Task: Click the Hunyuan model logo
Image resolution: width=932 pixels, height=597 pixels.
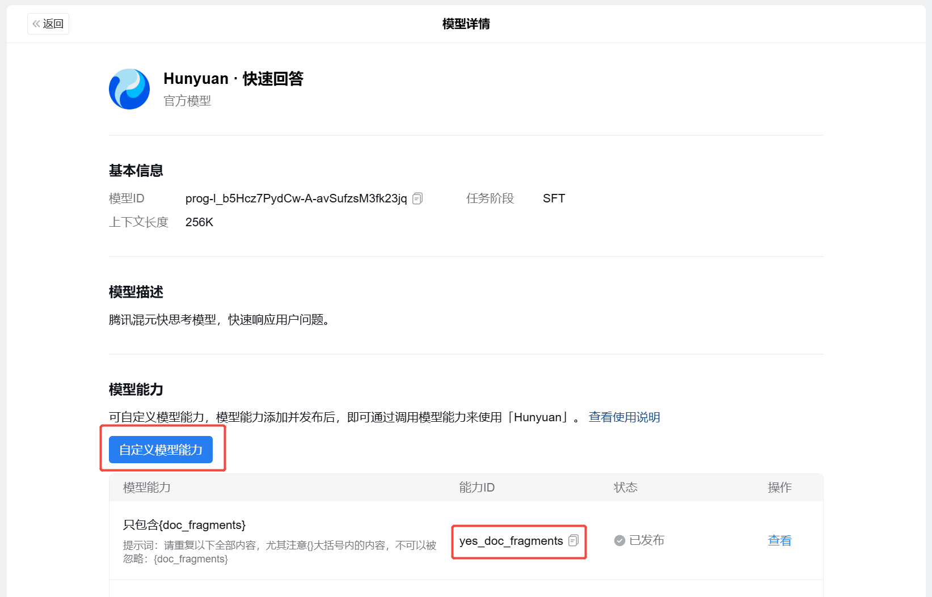Action: click(129, 89)
